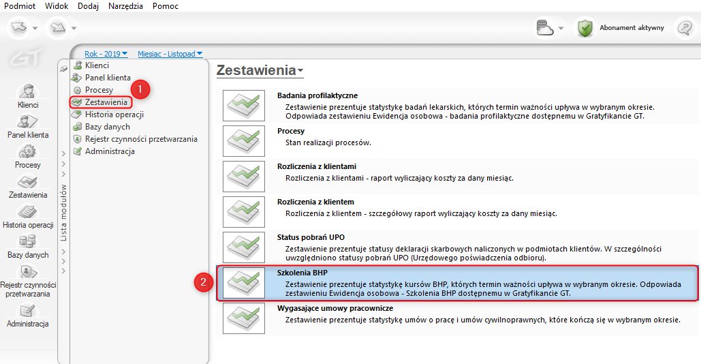This screenshot has width=701, height=364.
Task: Click the 'Stan realizacji procesów.' description
Action: (328, 142)
